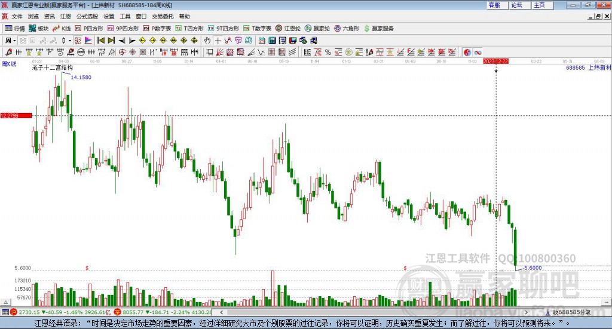The height and width of the screenshot is (329, 612).
Task: Jump to last bar icon
Action: 111,41
